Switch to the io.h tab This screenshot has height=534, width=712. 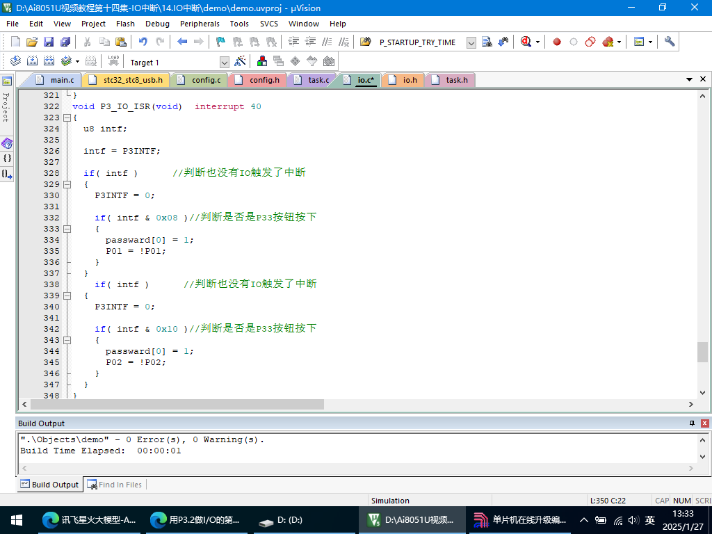404,80
